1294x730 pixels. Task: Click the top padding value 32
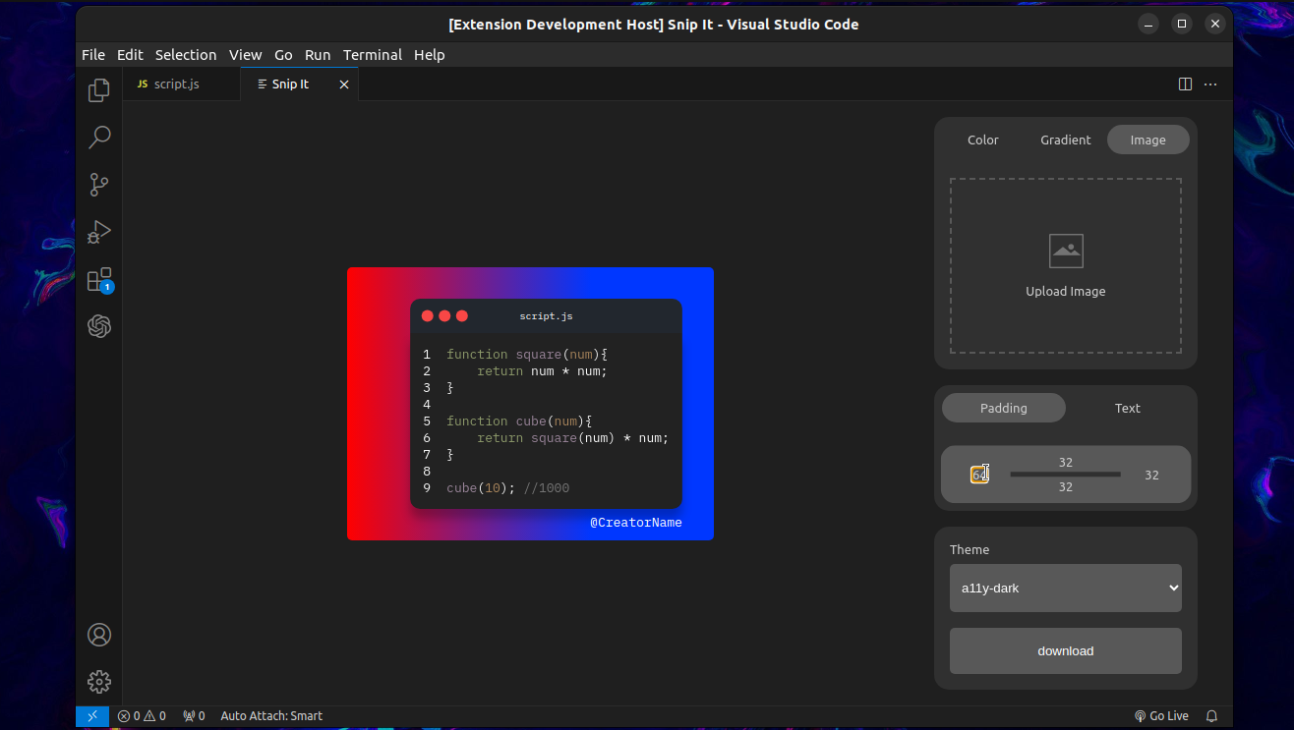coord(1066,462)
